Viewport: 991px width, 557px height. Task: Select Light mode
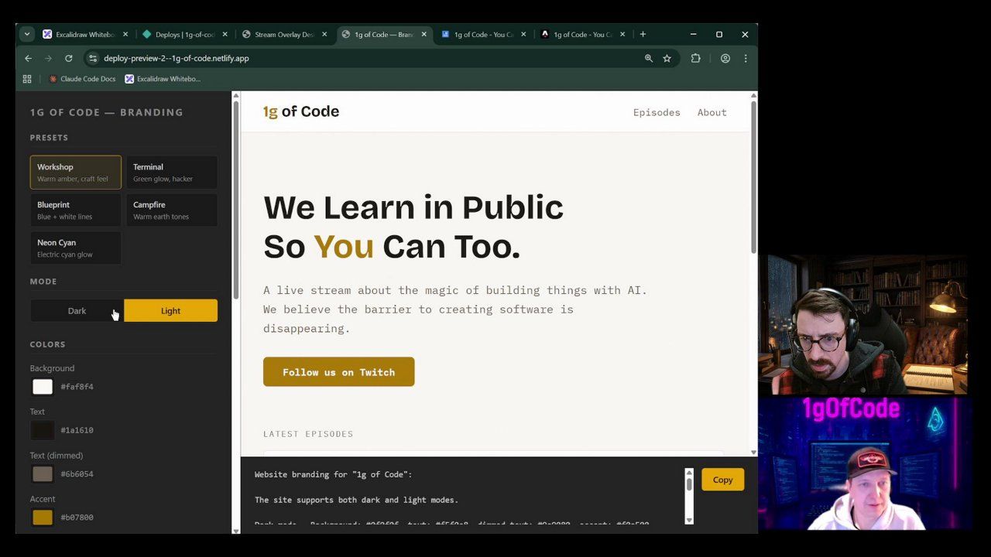170,311
